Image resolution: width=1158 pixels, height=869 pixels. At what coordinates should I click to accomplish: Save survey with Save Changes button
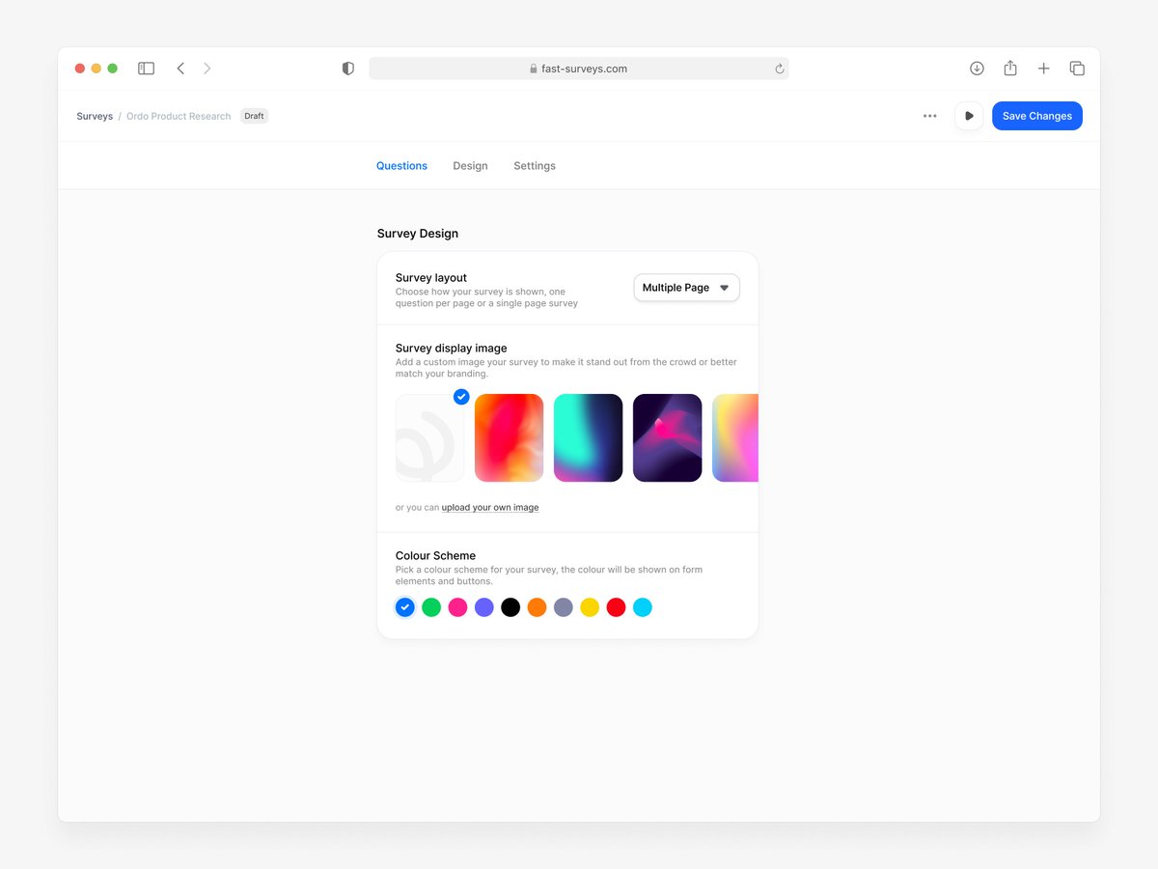coord(1037,116)
